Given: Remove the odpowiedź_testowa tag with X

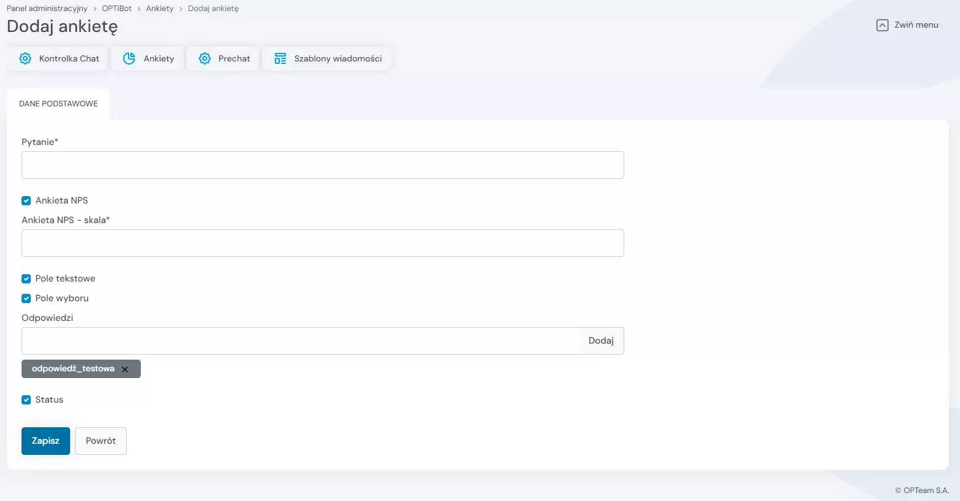Looking at the screenshot, I should point(125,369).
